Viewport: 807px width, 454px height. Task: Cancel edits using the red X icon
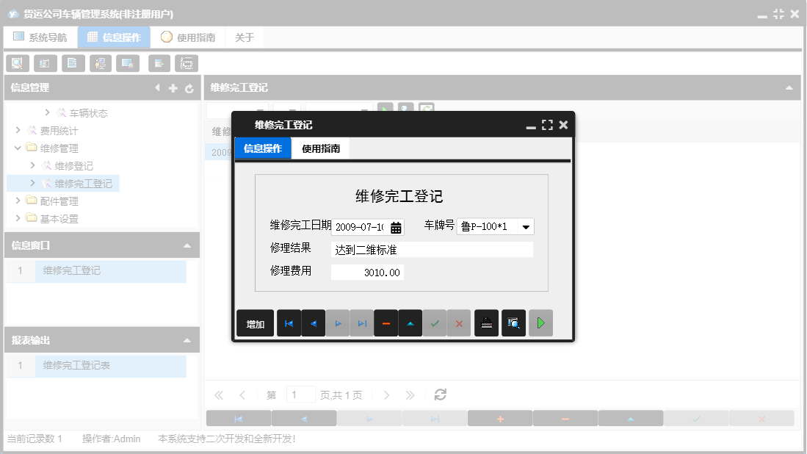(458, 323)
